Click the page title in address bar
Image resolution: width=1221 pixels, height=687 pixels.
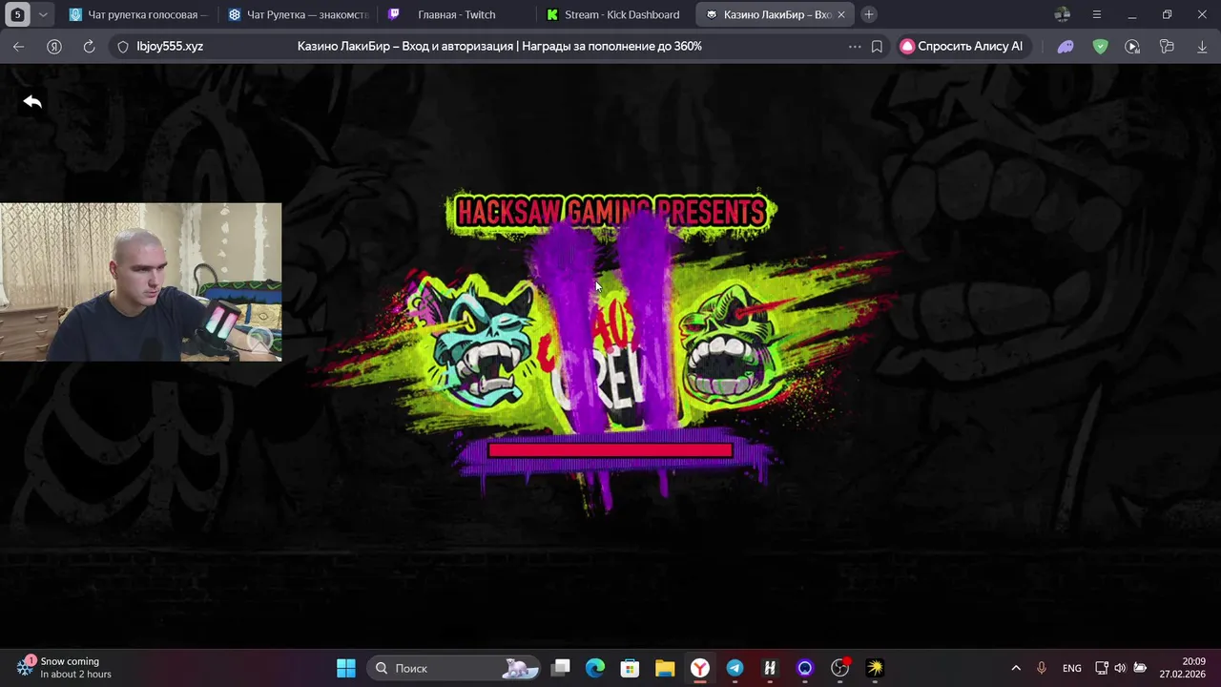tap(500, 46)
